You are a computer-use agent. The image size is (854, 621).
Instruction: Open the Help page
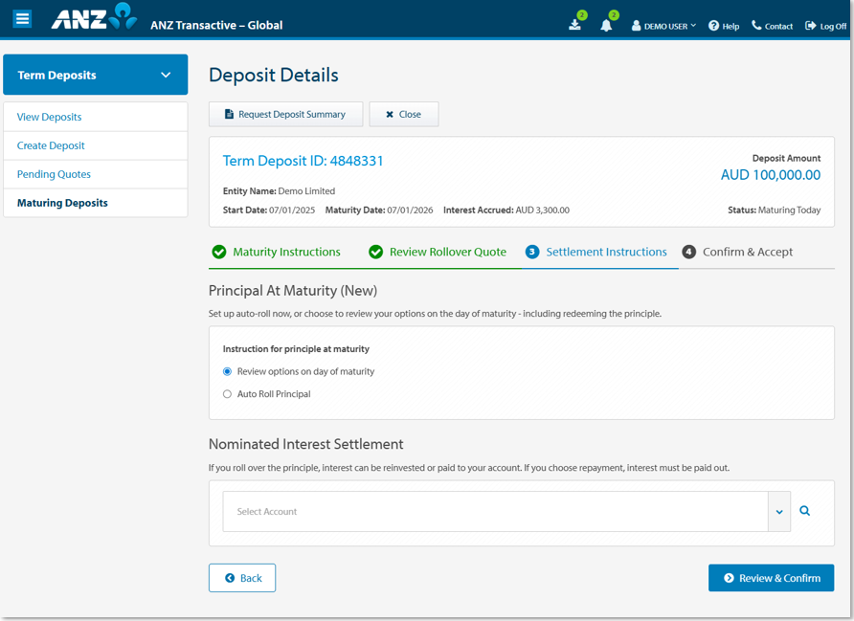pyautogui.click(x=724, y=26)
